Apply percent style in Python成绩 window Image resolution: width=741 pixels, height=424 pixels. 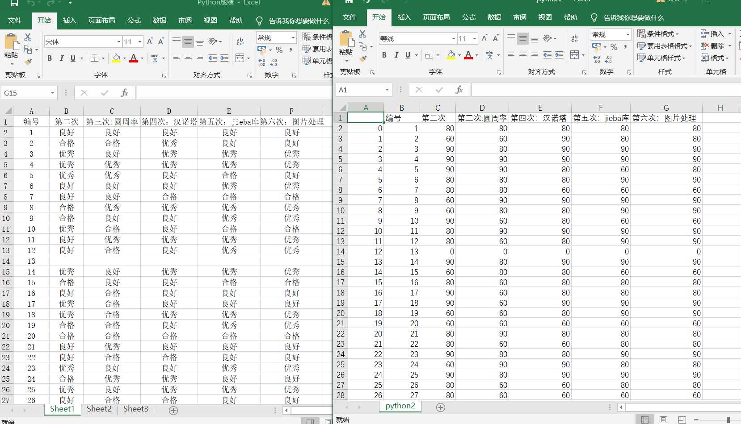[279, 50]
